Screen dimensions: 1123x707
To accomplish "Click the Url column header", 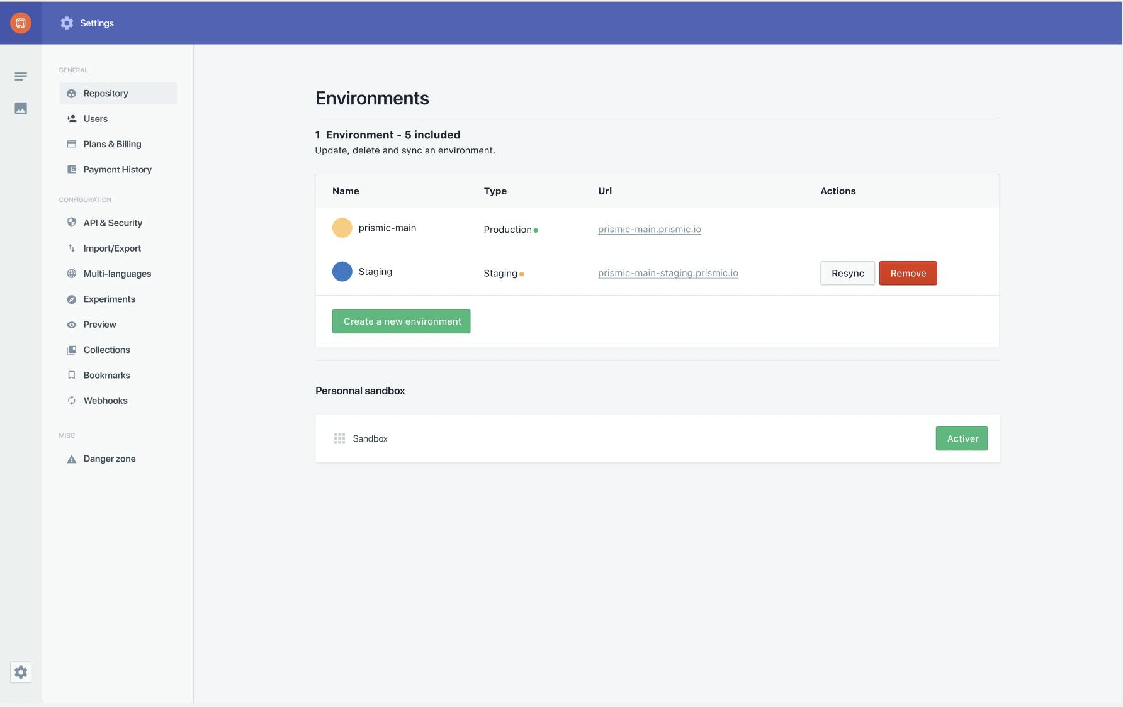I will coord(605,191).
